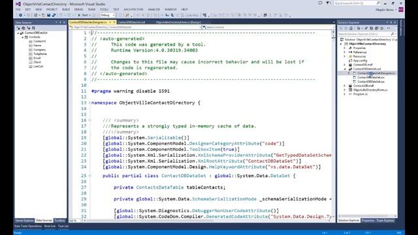This screenshot has width=418, height=235.
Task: Expand the References node in Solution Explorer
Action: click(345, 52)
